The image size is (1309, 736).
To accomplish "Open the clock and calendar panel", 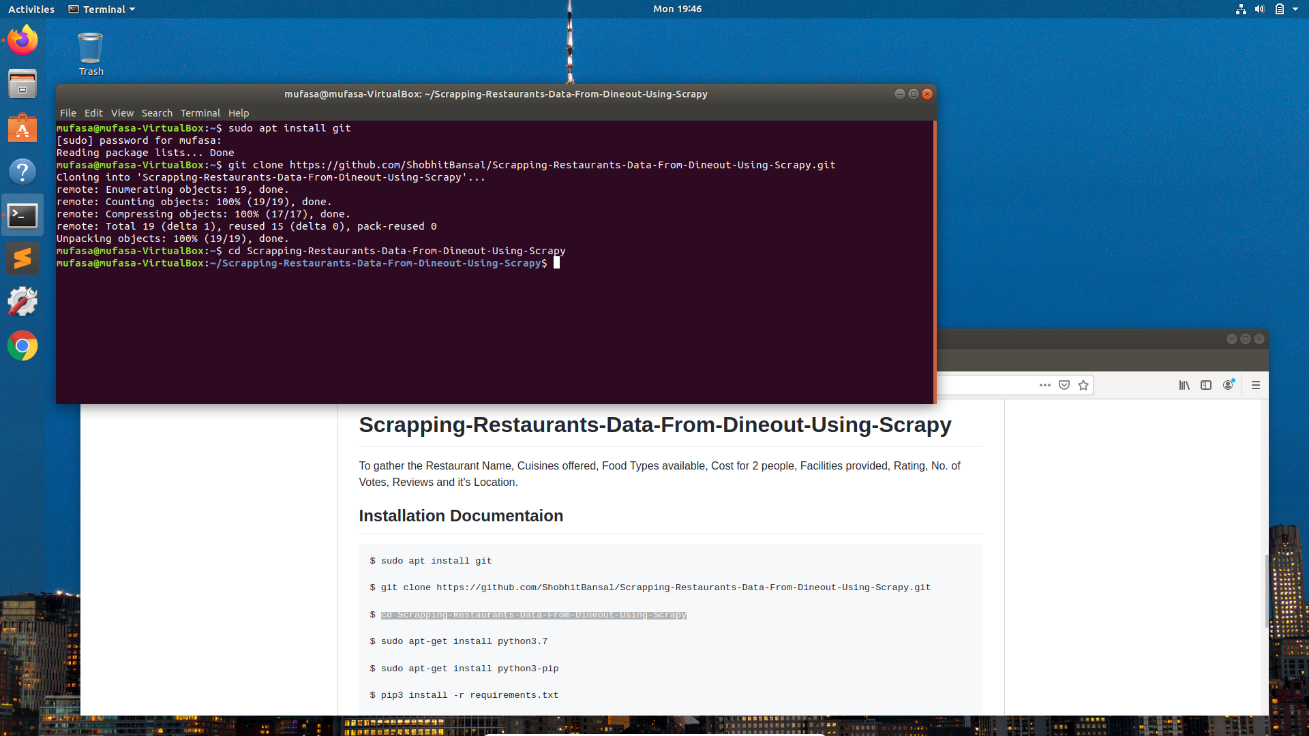I will pyautogui.click(x=677, y=9).
